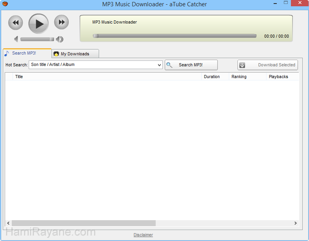Image resolution: width=309 pixels, height=241 pixels.
Task: Click the horizontal scrollbar thumb
Action: click(x=84, y=223)
